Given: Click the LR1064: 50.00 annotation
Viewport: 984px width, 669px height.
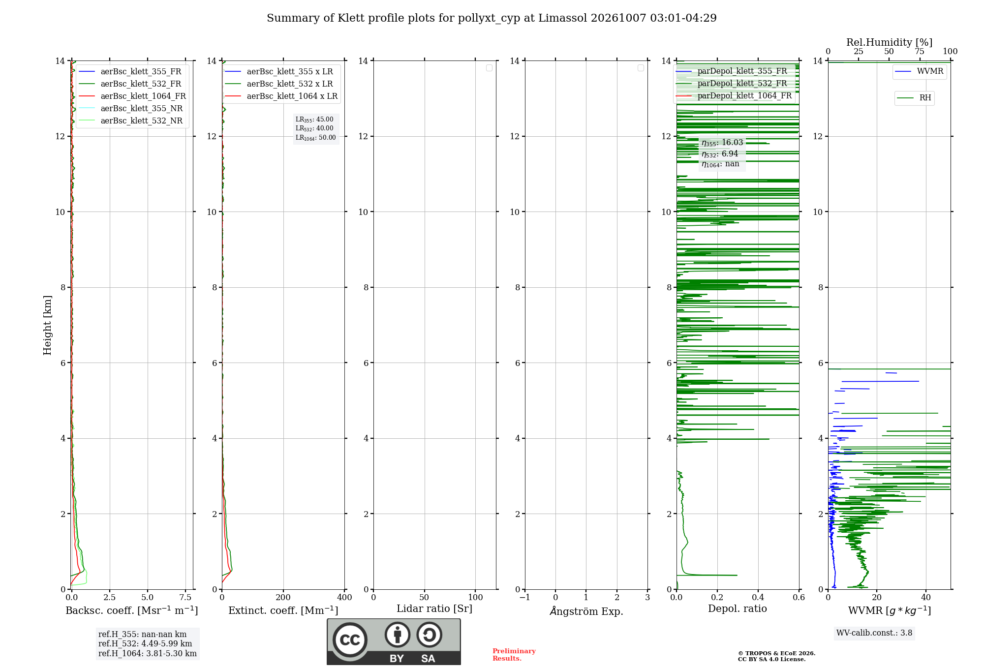Looking at the screenshot, I should (x=316, y=138).
